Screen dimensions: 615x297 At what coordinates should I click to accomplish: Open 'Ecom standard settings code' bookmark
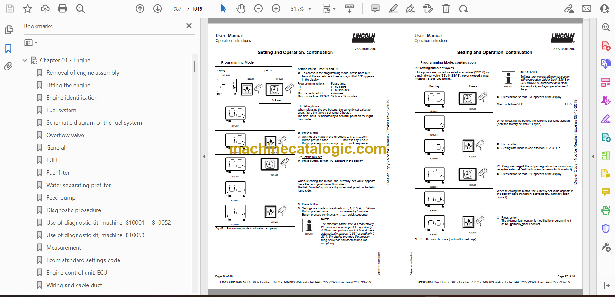tap(83, 260)
